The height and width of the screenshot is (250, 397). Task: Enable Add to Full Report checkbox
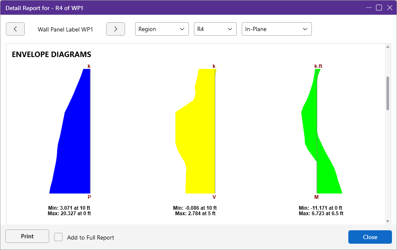59,237
